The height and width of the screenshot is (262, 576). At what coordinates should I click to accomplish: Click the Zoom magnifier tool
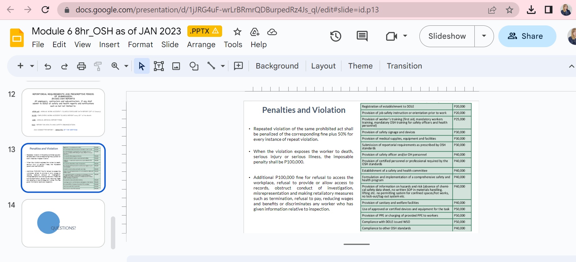115,66
